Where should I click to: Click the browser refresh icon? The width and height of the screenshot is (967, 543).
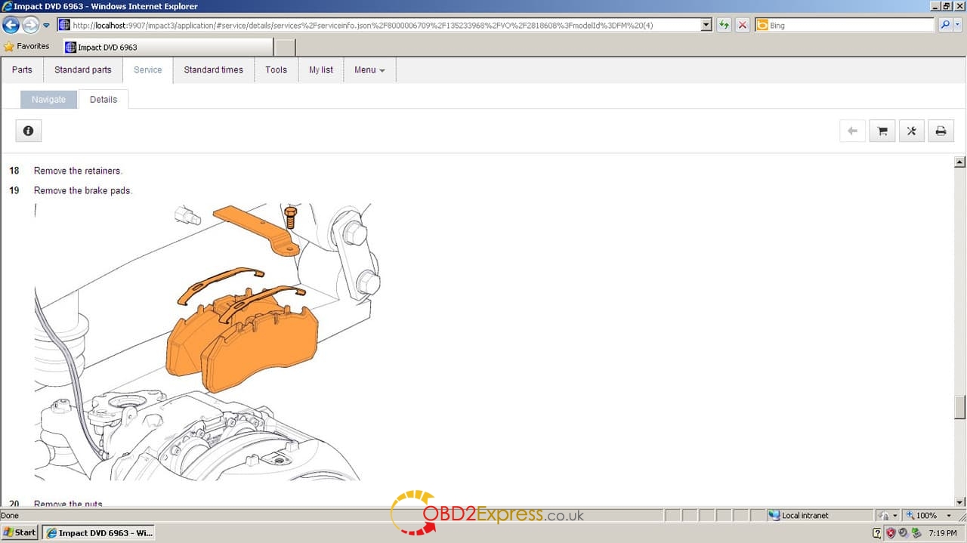coord(724,25)
